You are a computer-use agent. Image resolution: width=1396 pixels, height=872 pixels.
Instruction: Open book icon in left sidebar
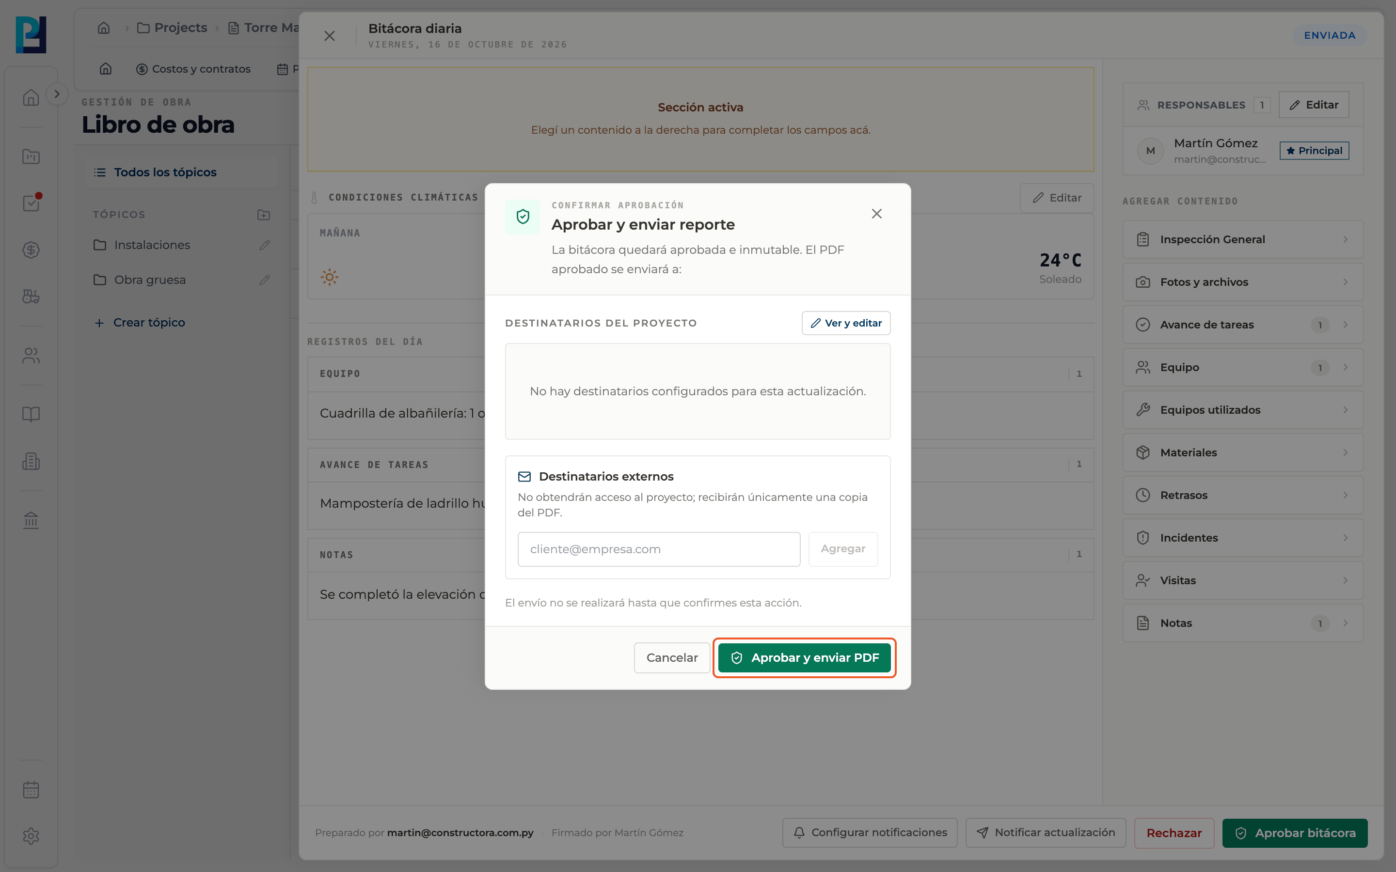[x=31, y=414]
